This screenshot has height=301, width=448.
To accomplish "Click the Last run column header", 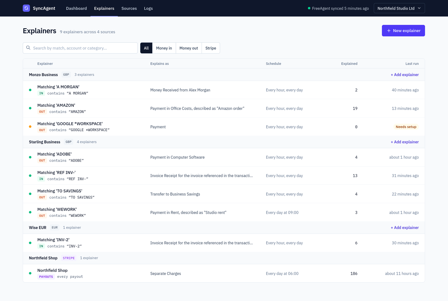I will point(412,64).
